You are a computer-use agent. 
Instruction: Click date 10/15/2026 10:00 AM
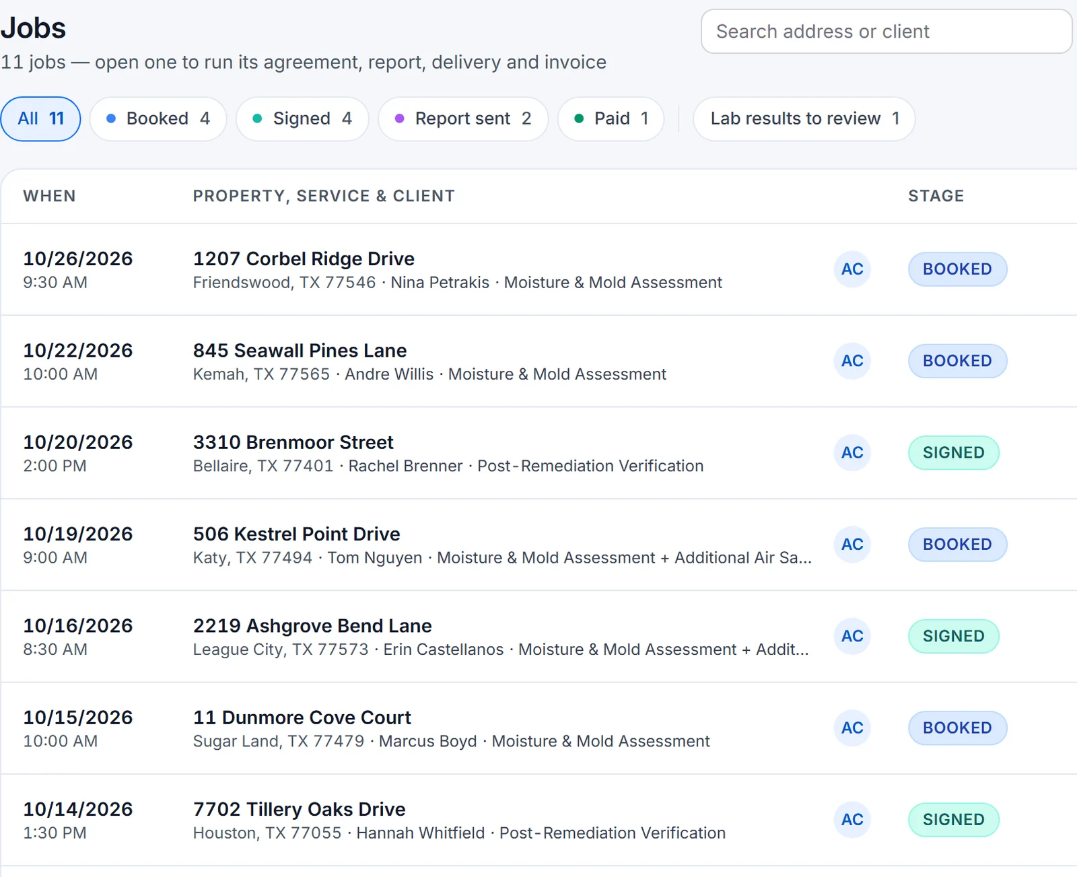(78, 729)
